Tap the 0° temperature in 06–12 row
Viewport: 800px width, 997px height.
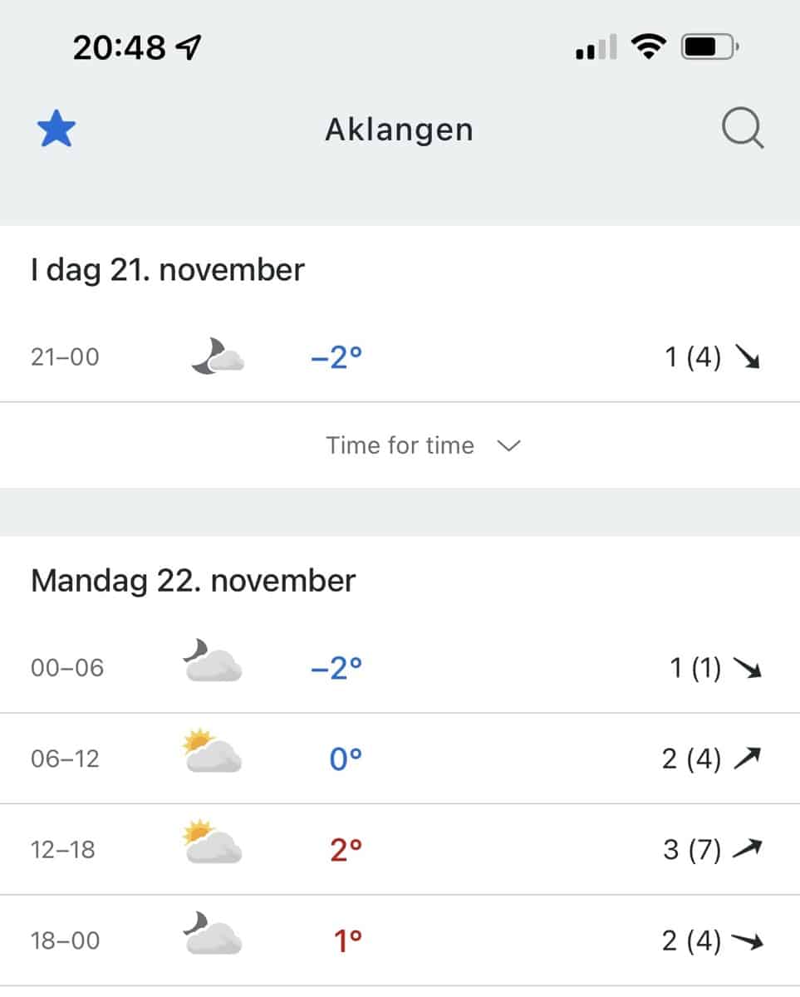(346, 759)
